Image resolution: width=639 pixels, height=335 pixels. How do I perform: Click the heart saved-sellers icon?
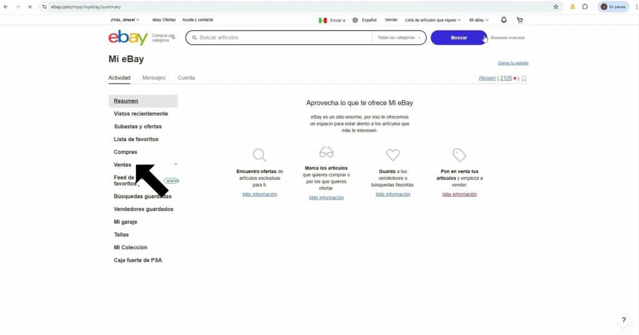393,154
